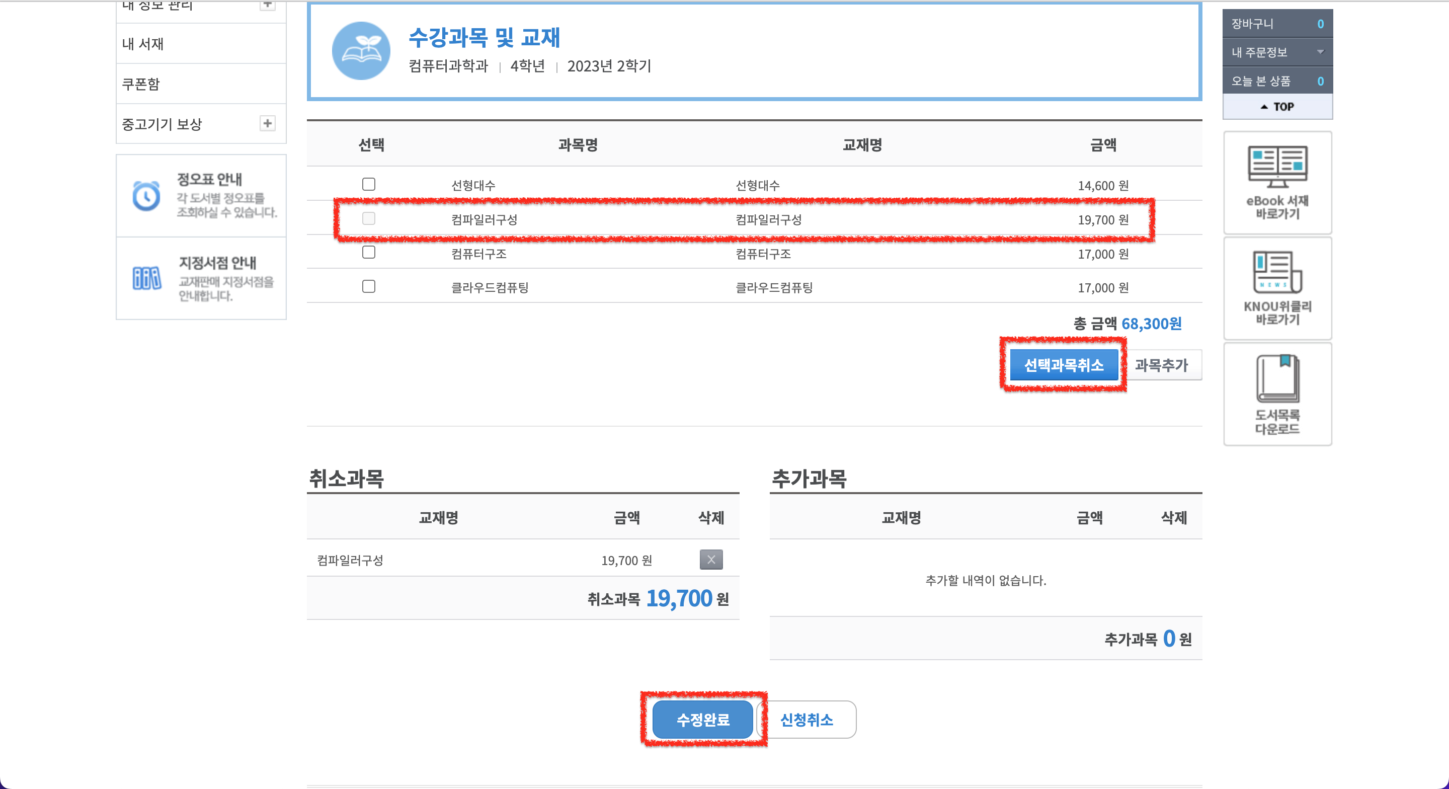The height and width of the screenshot is (789, 1449).
Task: Click the 수강과목 및 교재 book sprout icon
Action: (x=361, y=51)
